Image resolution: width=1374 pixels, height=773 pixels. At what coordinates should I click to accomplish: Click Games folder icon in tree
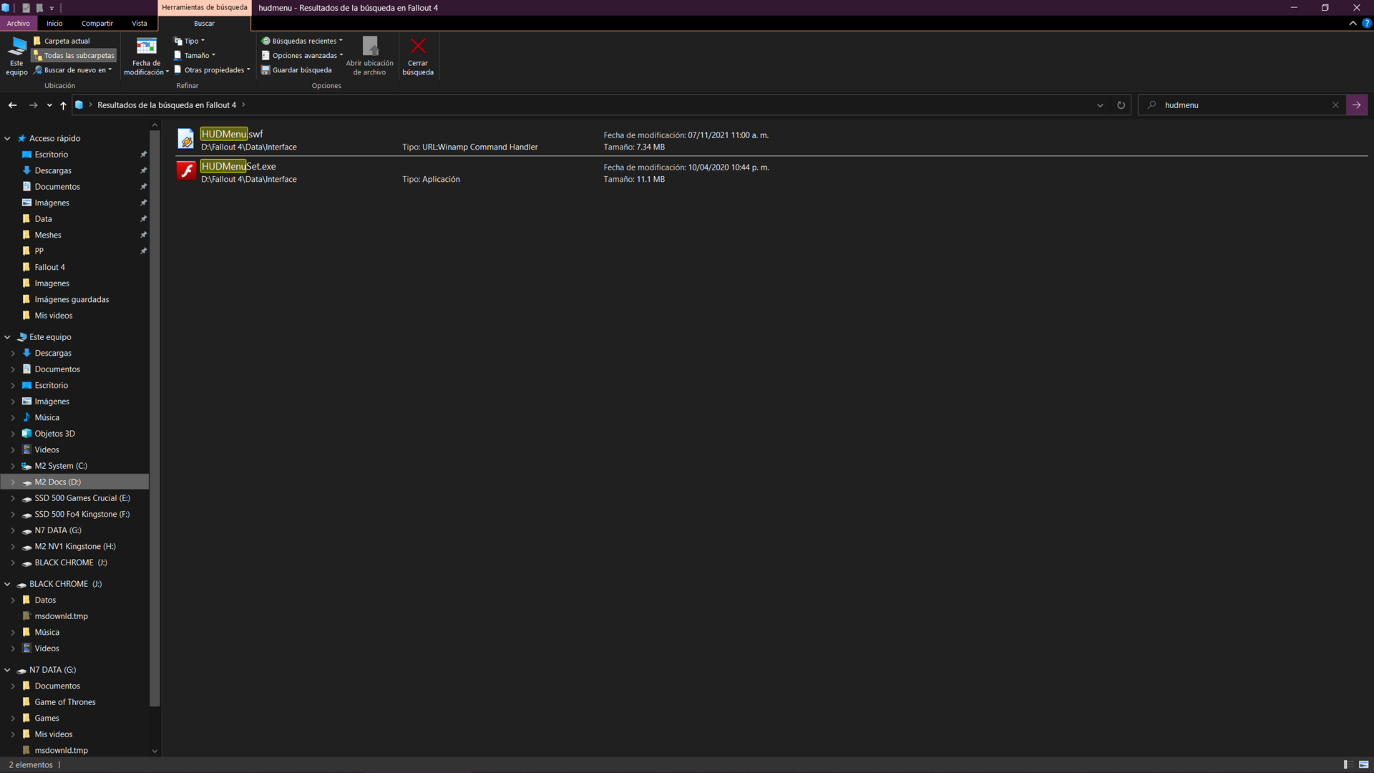(26, 718)
